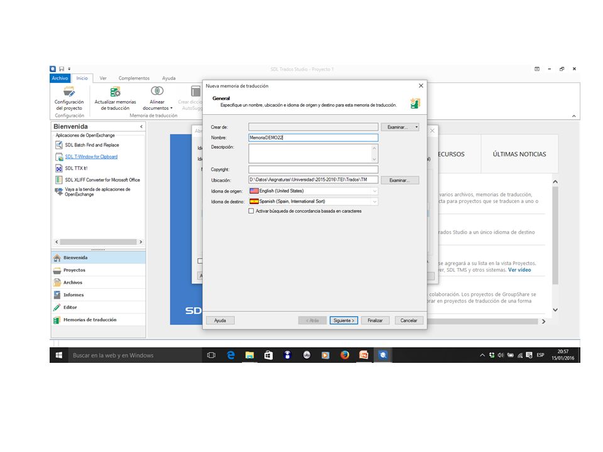Switch to the ÚLTIMAS NOTICIAS tab
The height and width of the screenshot is (452, 603).
coord(519,154)
